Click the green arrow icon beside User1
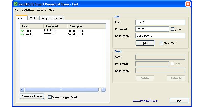The width and height of the screenshot is (204, 107). click(x=22, y=31)
